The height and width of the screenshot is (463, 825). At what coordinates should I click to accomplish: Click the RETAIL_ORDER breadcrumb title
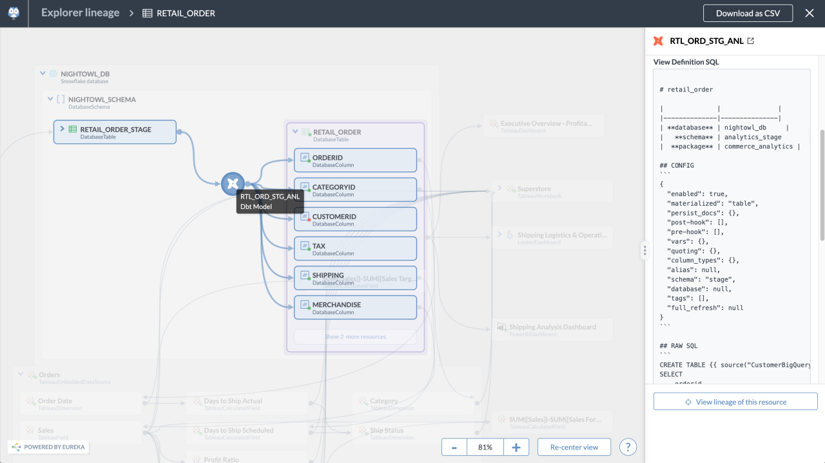point(186,13)
